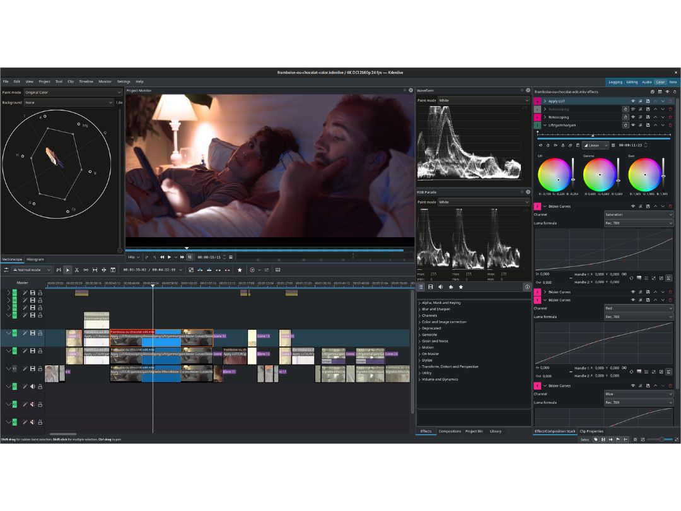Switch to the Histogram tab

(35, 259)
